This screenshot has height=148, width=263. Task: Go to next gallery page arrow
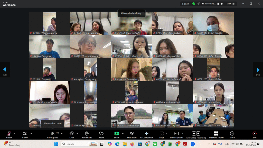258,70
